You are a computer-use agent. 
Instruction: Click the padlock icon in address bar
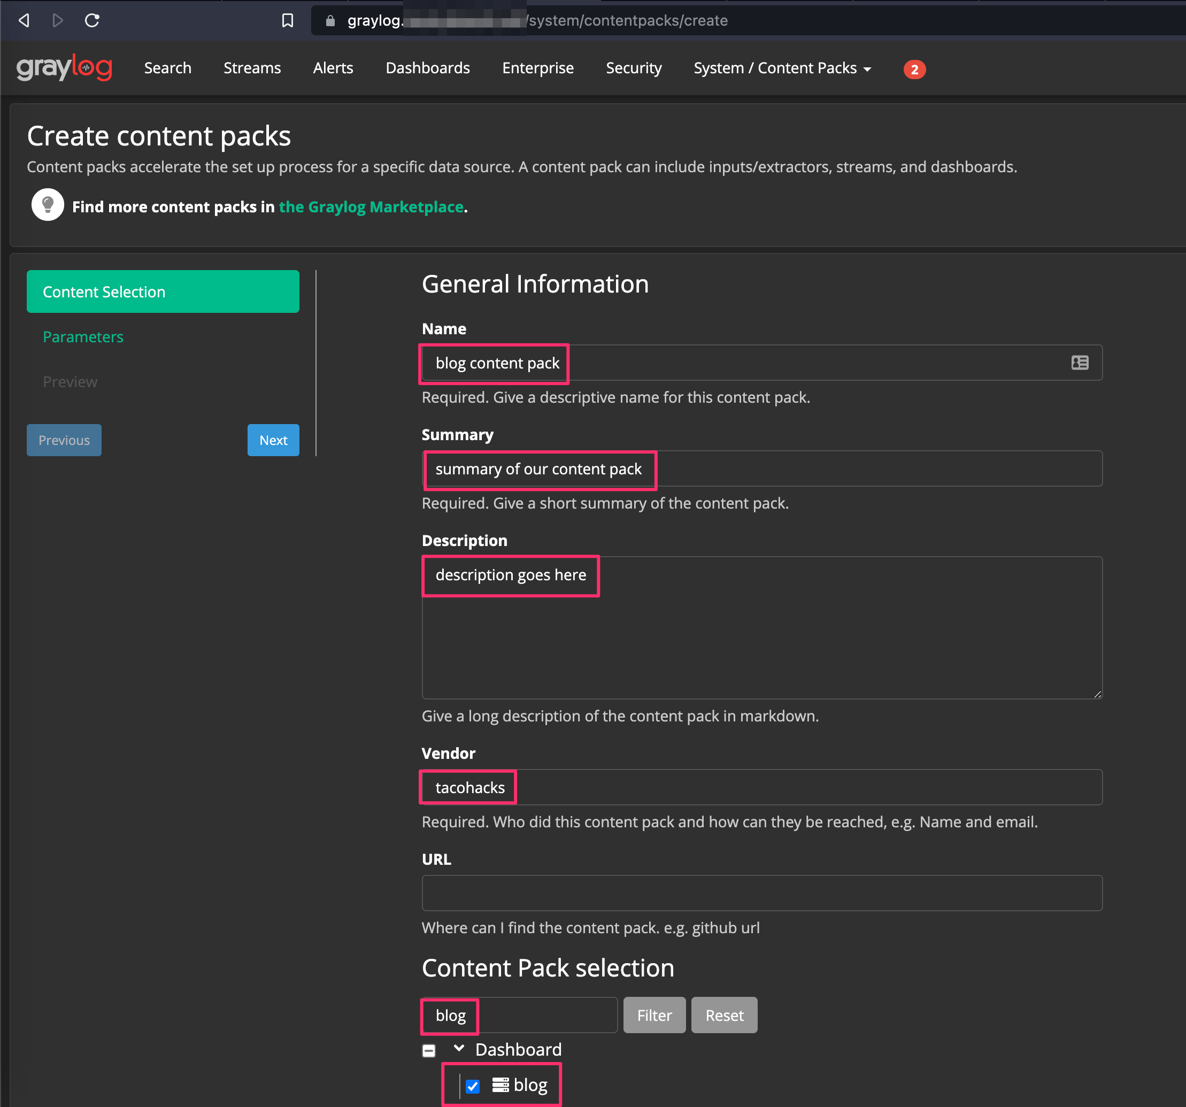pos(330,20)
